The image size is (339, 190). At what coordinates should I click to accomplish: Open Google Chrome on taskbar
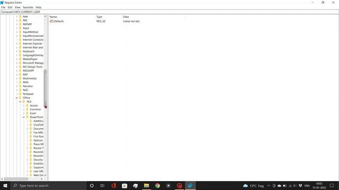click(157, 186)
